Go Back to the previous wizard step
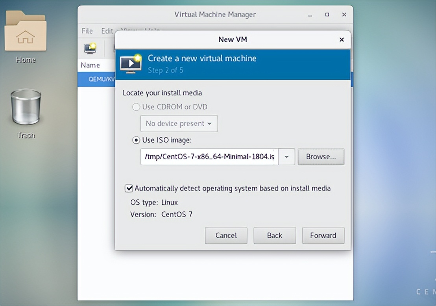436x306 pixels. point(274,235)
